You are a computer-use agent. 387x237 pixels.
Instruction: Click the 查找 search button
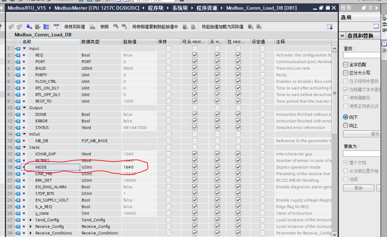pyautogui.click(x=361, y=134)
